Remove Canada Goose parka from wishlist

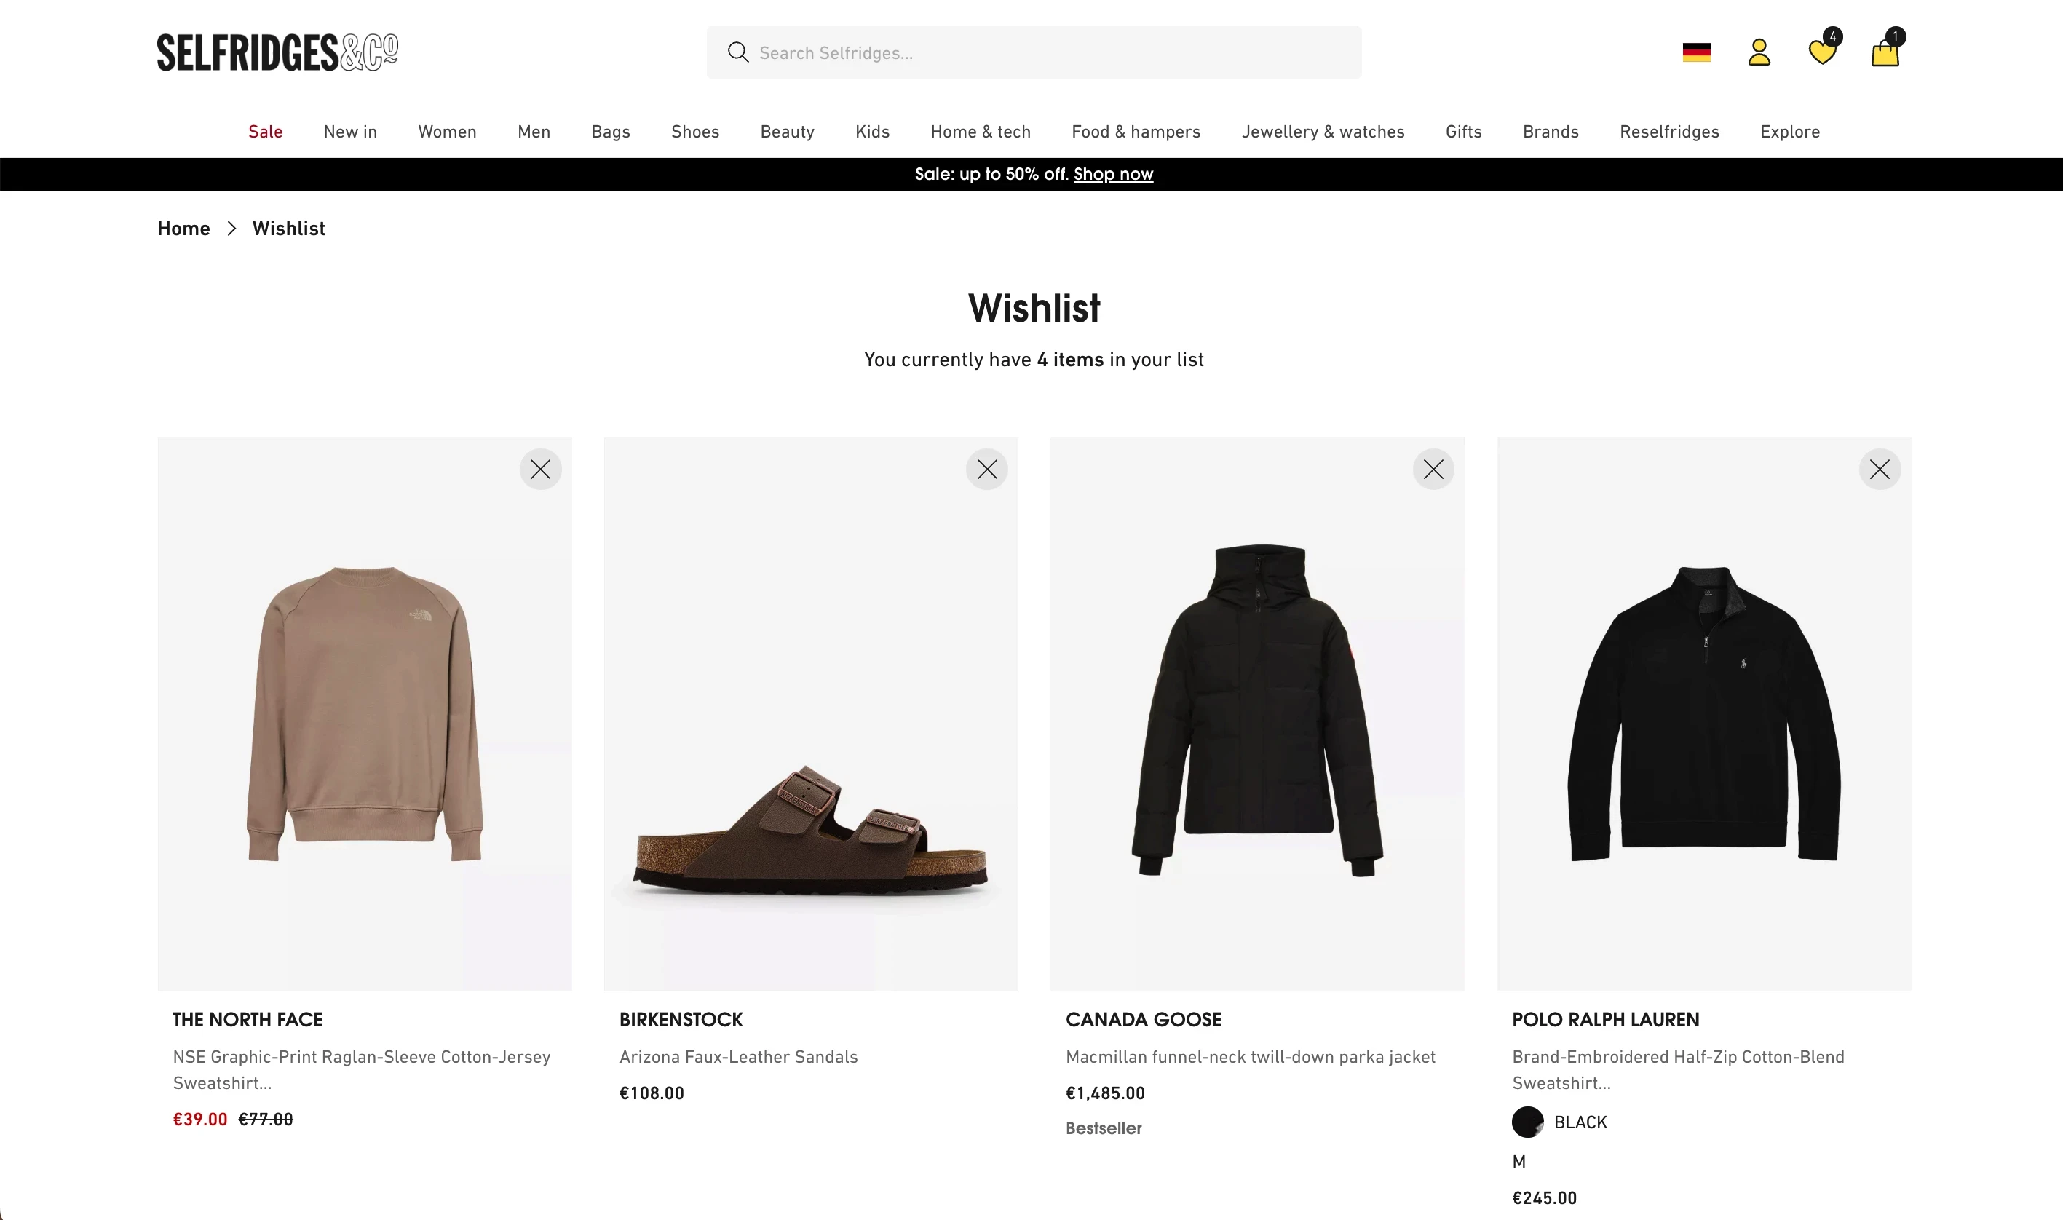click(x=1433, y=470)
